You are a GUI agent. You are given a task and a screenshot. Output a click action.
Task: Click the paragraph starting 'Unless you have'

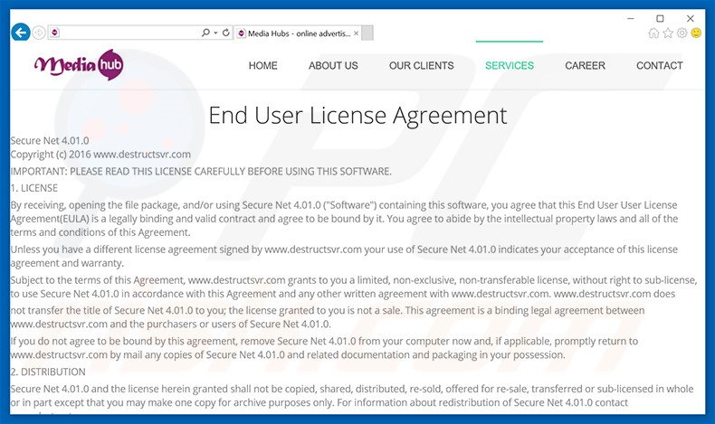pyautogui.click(x=344, y=256)
